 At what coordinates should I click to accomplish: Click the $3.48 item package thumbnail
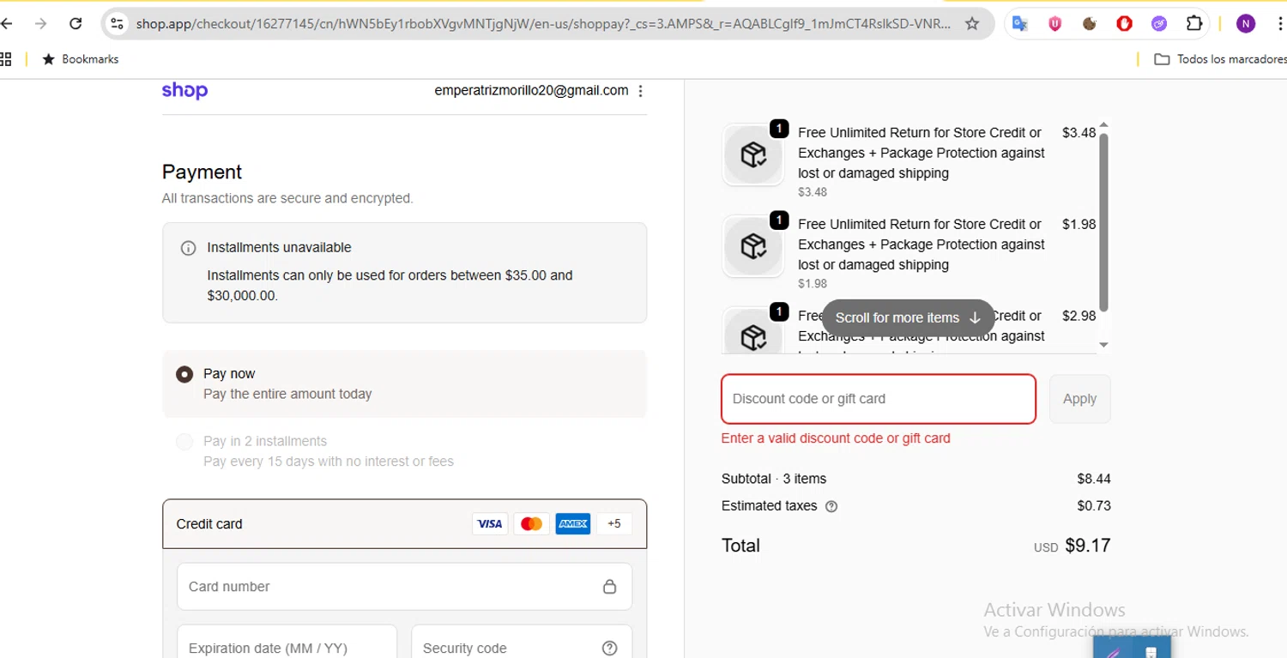[x=753, y=154]
